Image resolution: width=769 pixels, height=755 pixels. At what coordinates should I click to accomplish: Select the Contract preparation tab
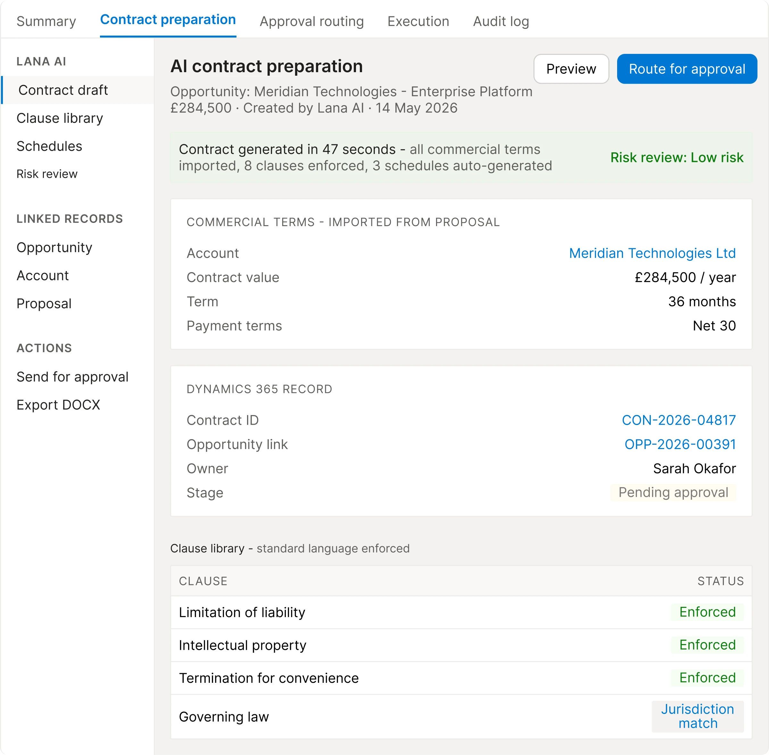pyautogui.click(x=168, y=20)
